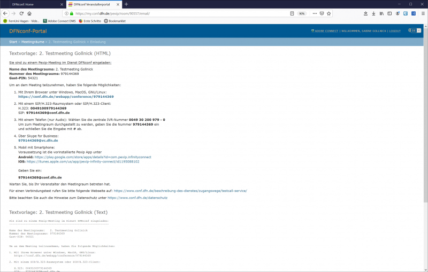The height and width of the screenshot is (272, 428).
Task: Minimize the Firefox window
Action: (x=399, y=4)
